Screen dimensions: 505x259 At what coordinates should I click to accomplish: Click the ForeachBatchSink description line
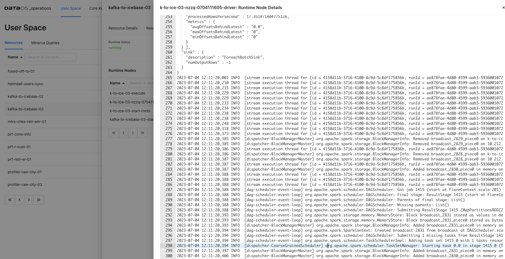pyautogui.click(x=225, y=57)
